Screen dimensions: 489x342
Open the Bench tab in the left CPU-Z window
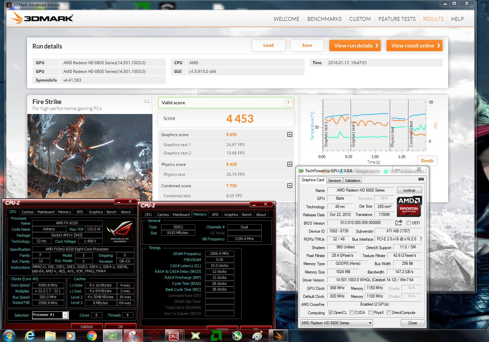(x=111, y=212)
